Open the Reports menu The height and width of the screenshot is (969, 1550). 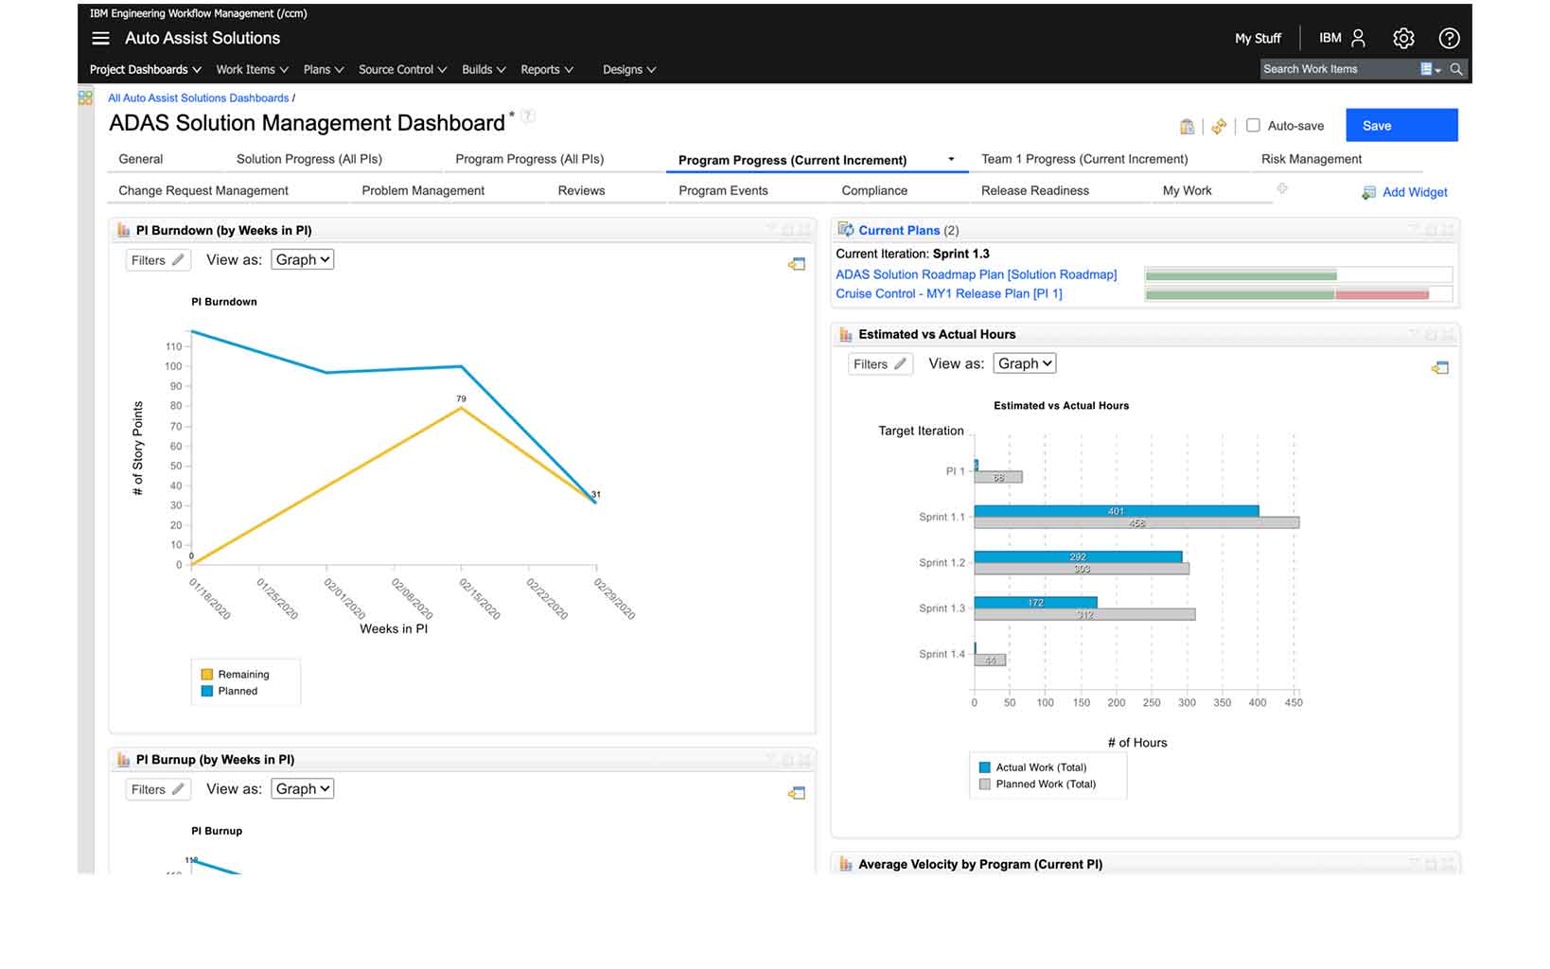tap(546, 69)
